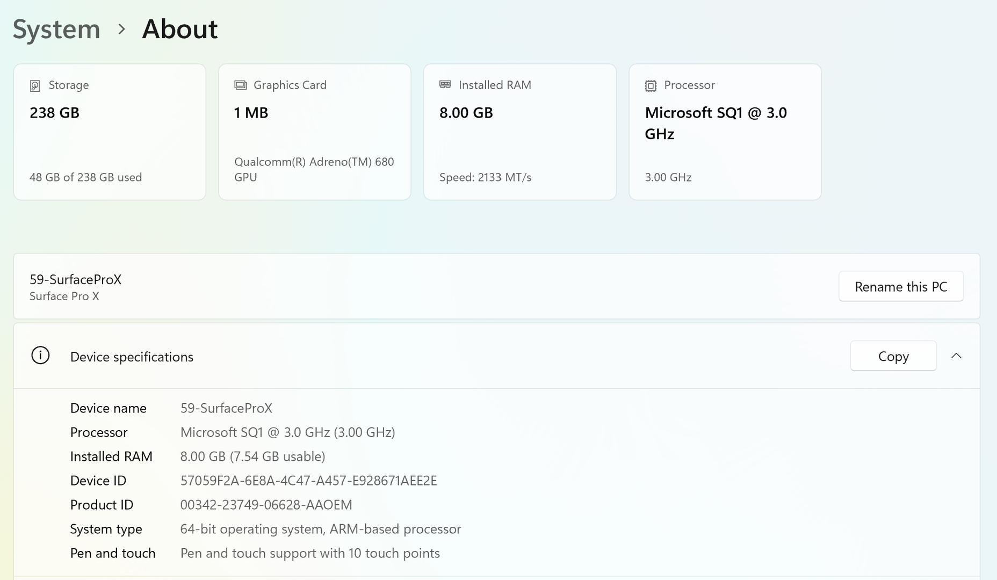Open the Graphics Card Adreno 680 card
The height and width of the screenshot is (580, 997).
[x=315, y=132]
